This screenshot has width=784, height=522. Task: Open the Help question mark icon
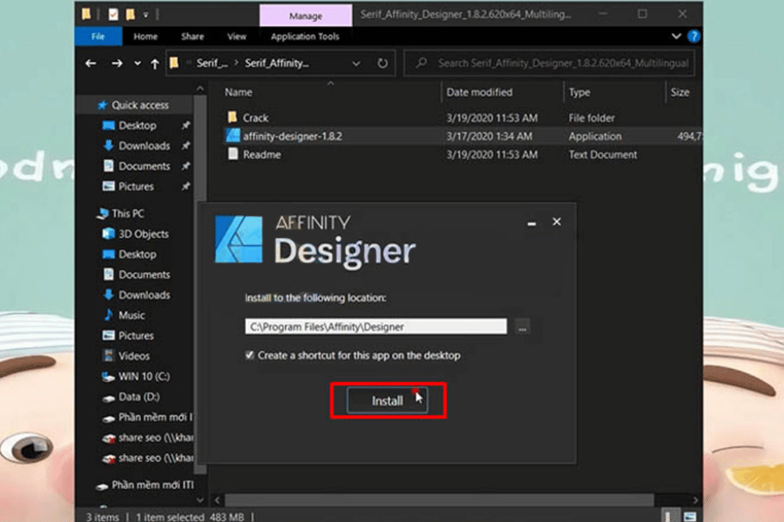click(694, 37)
